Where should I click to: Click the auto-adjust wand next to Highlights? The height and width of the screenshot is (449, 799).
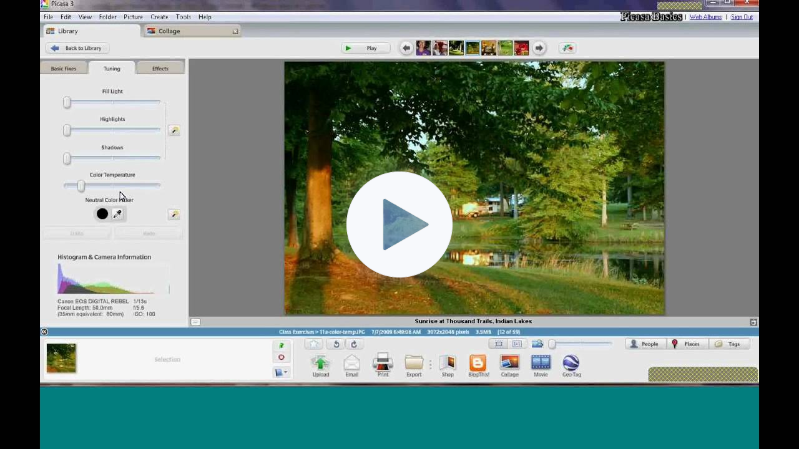tap(174, 130)
